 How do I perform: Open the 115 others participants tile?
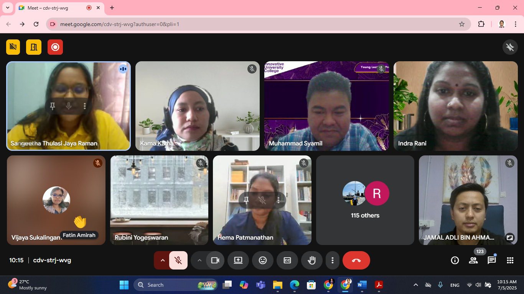click(365, 200)
